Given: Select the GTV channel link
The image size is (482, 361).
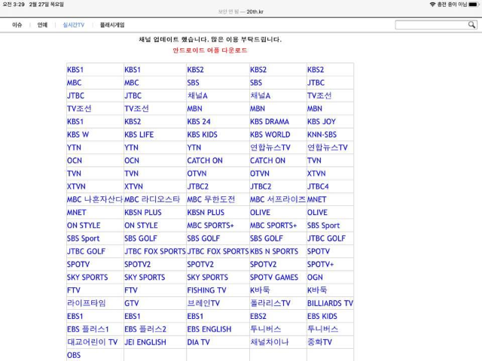Looking at the screenshot, I should point(132,303).
